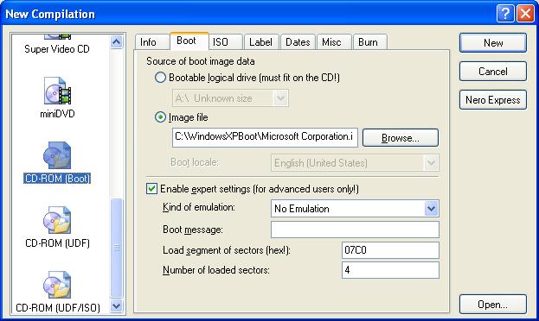The height and width of the screenshot is (321, 539).
Task: Click the compilation list scrollbar thumb
Action: (117, 248)
